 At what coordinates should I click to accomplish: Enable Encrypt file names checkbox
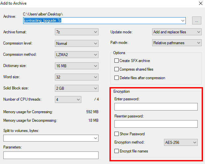pos(116,151)
